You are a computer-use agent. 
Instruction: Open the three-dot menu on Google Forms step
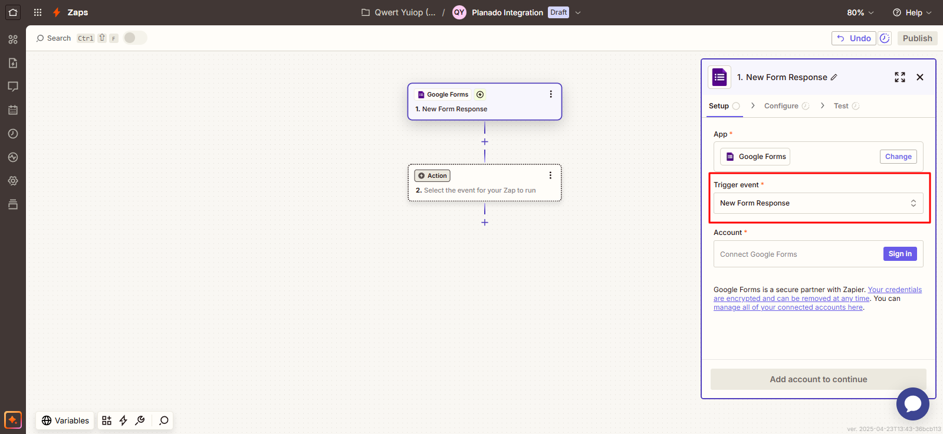(x=551, y=94)
